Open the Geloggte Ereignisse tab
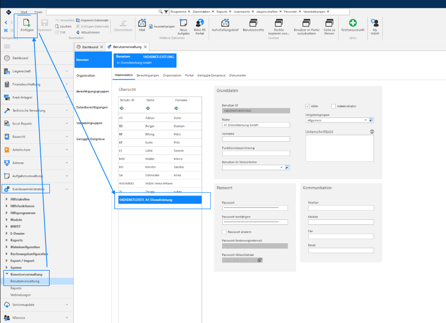Viewport: 446px width, 323px height. 211,75
